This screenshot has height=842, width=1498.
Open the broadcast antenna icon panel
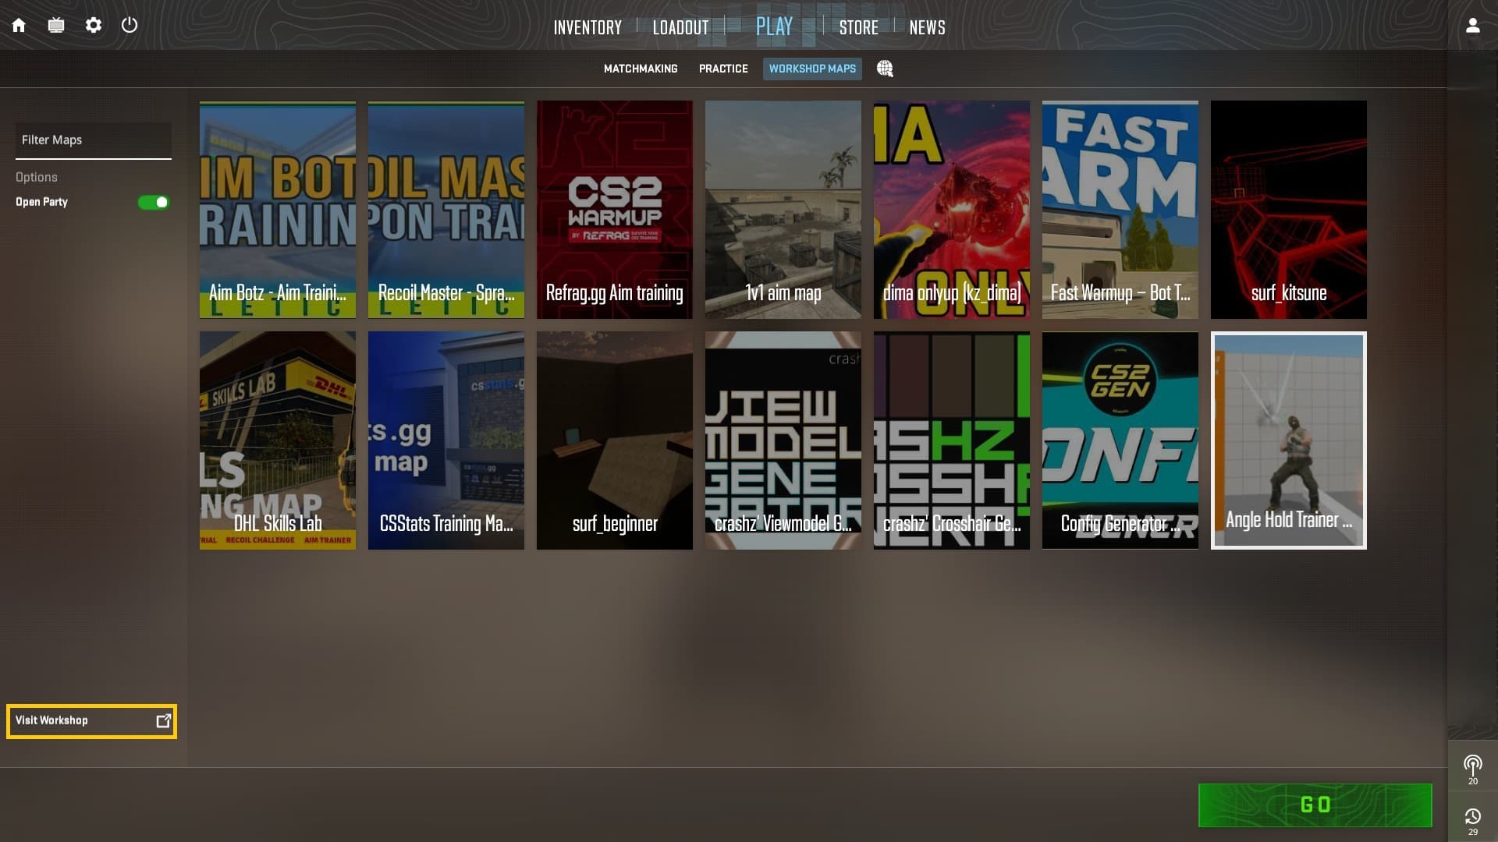pos(1472,765)
